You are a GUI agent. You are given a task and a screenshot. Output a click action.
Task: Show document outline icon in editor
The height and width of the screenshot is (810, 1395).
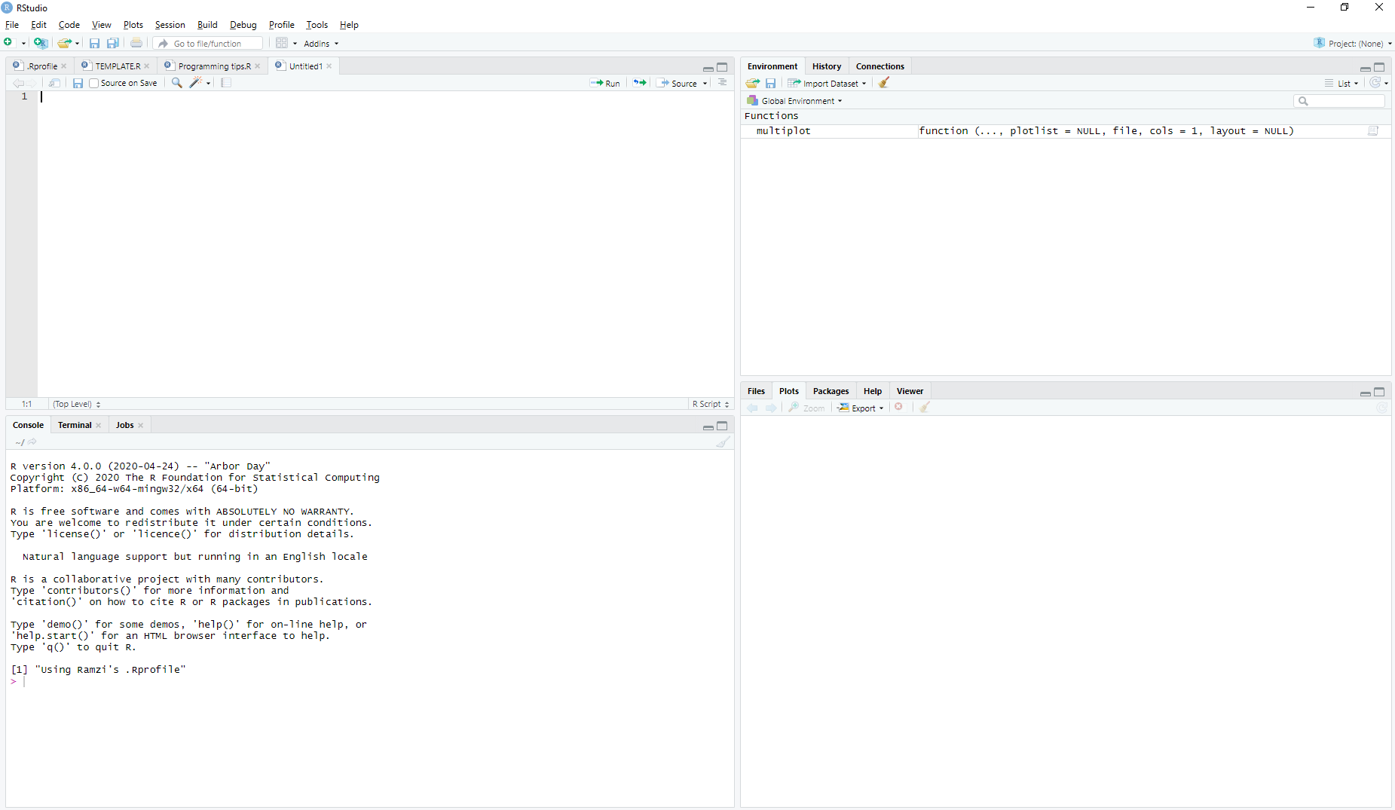[722, 83]
